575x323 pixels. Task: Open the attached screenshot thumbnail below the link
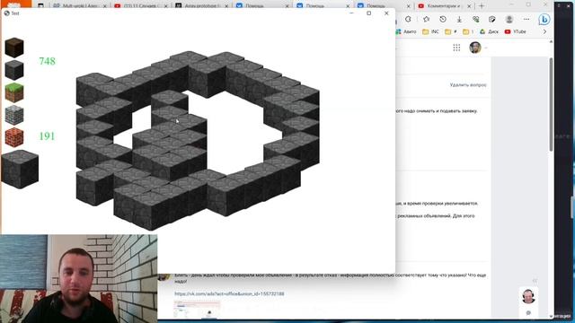pyautogui.click(x=197, y=310)
